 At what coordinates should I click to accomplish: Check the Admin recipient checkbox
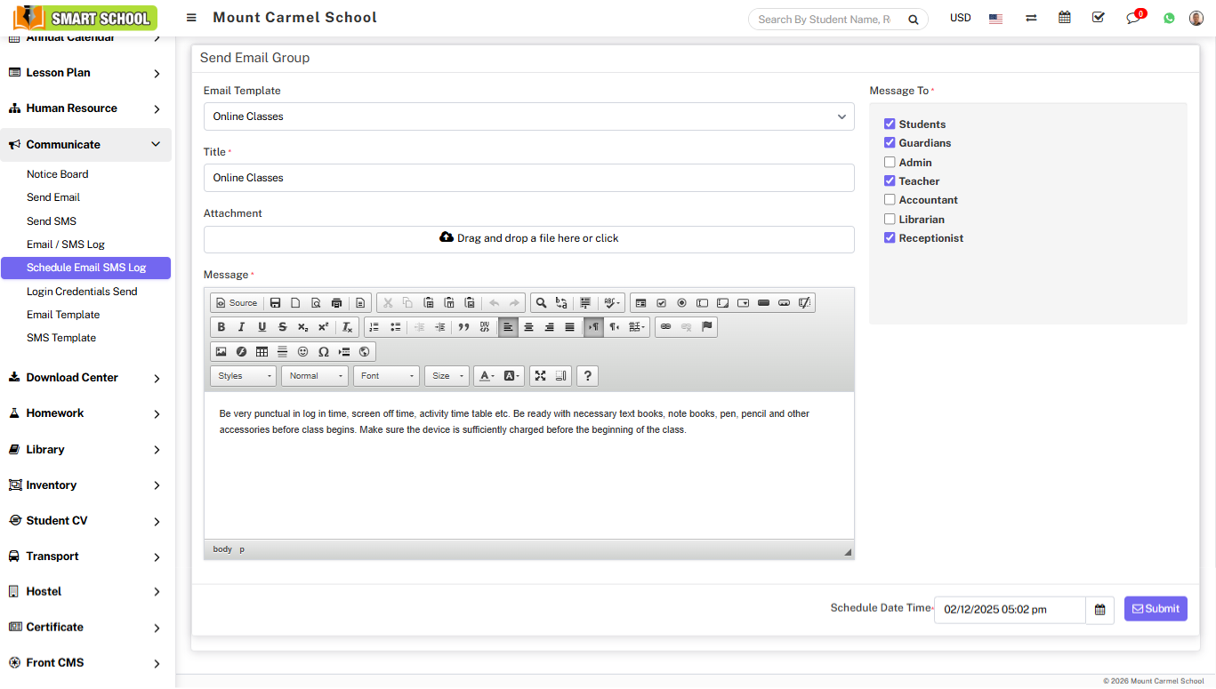point(890,163)
